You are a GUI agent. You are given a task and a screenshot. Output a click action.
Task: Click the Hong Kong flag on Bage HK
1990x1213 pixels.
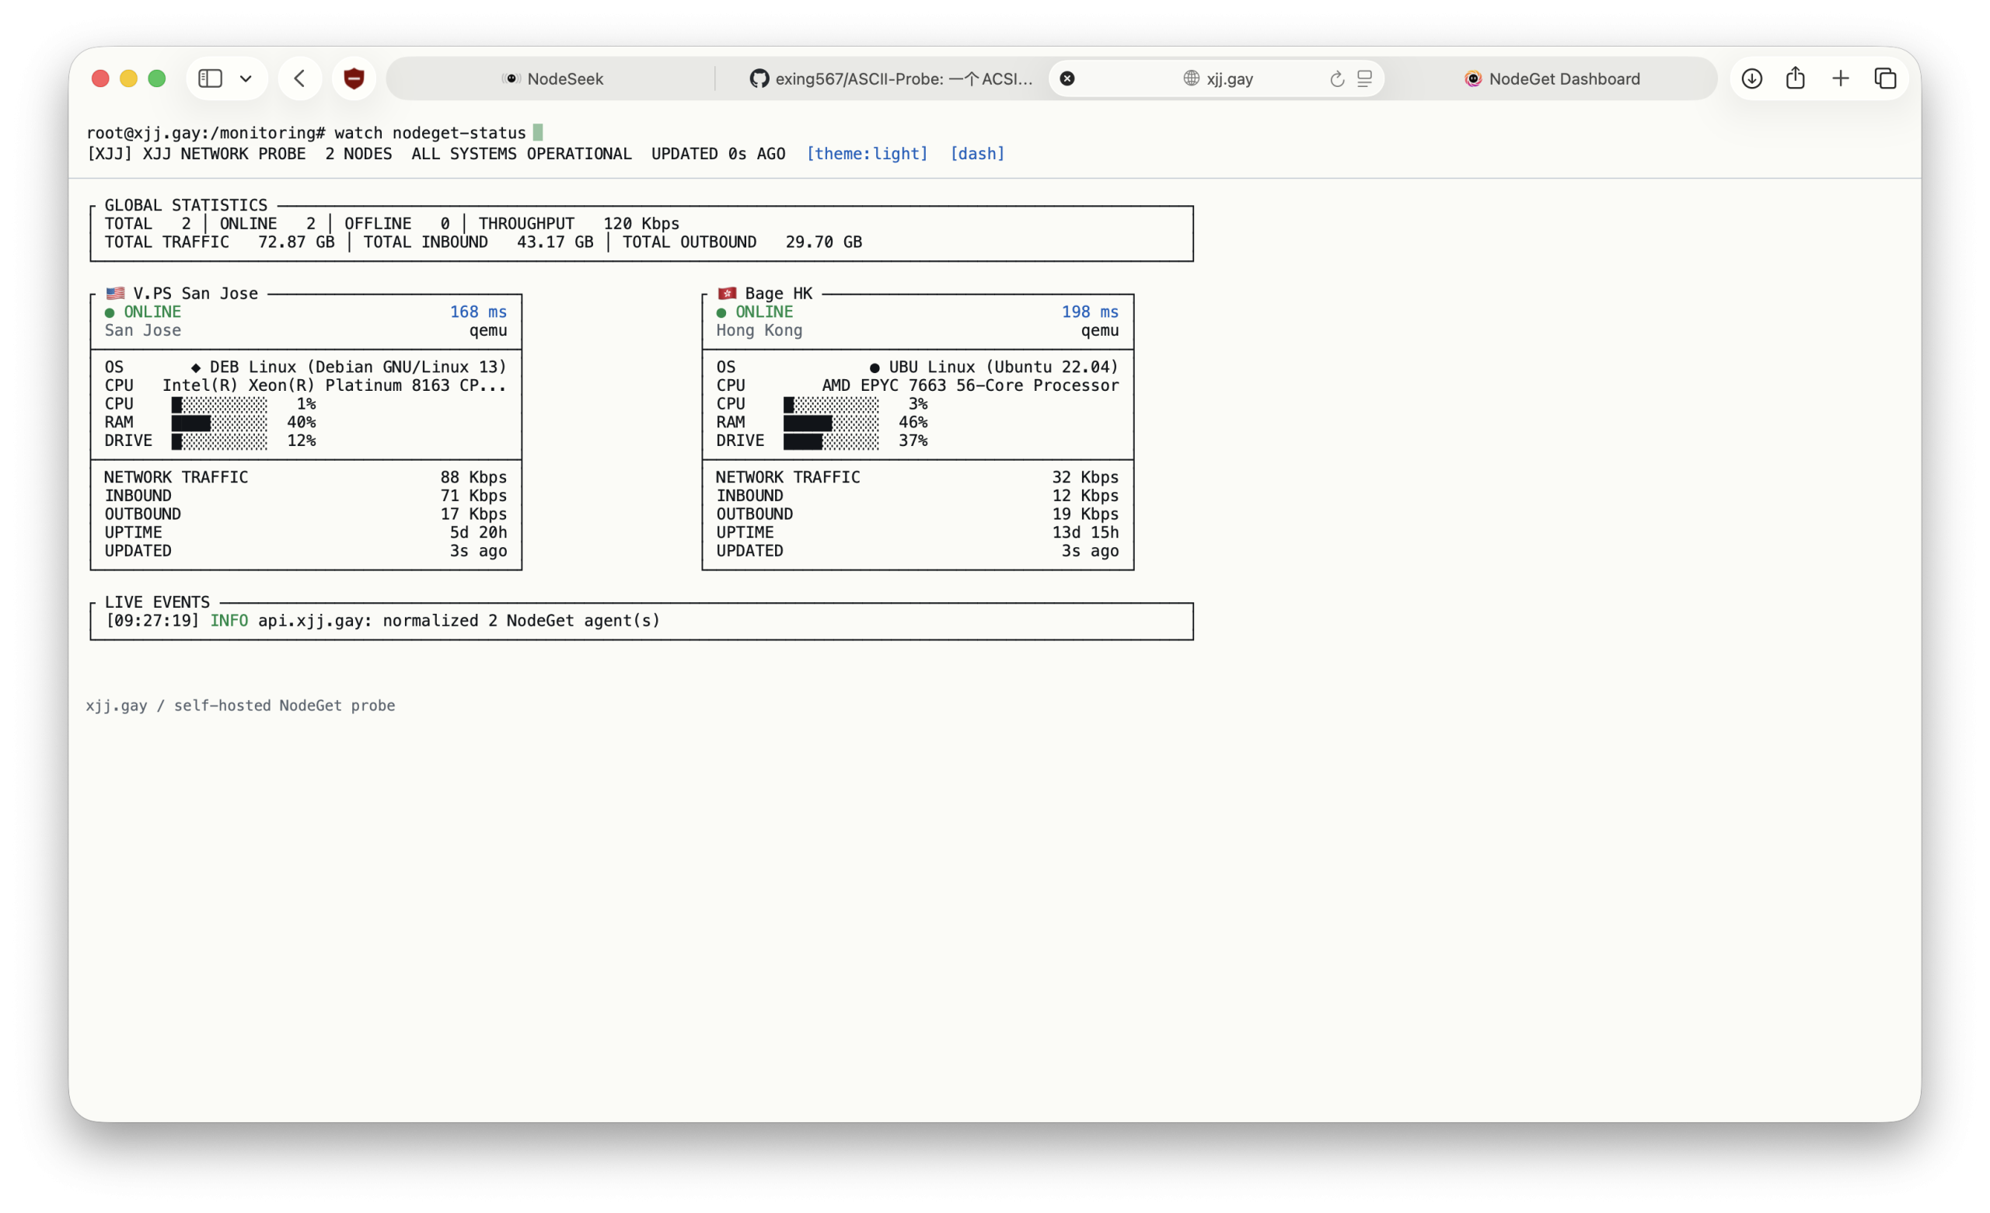coord(727,293)
